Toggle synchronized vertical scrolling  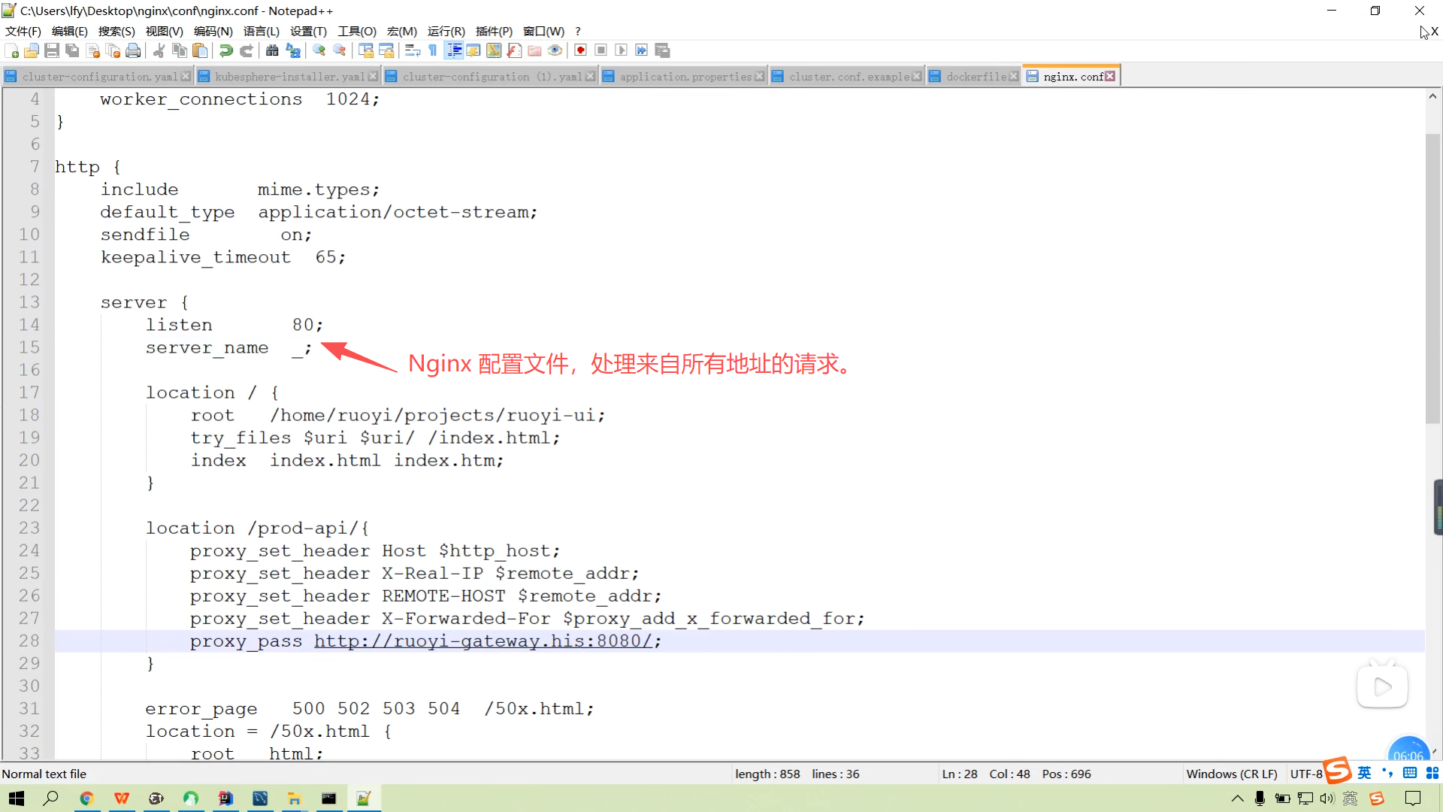click(x=366, y=50)
